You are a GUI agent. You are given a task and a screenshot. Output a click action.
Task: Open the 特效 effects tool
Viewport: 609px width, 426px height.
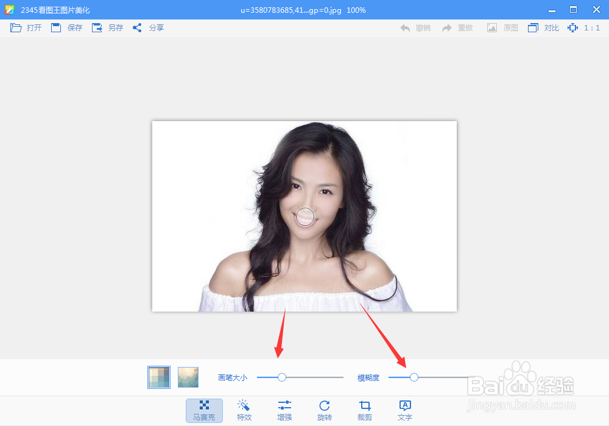coord(244,410)
